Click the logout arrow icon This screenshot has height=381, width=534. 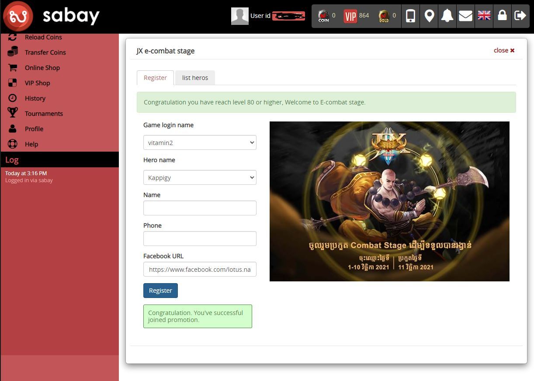[x=520, y=16]
